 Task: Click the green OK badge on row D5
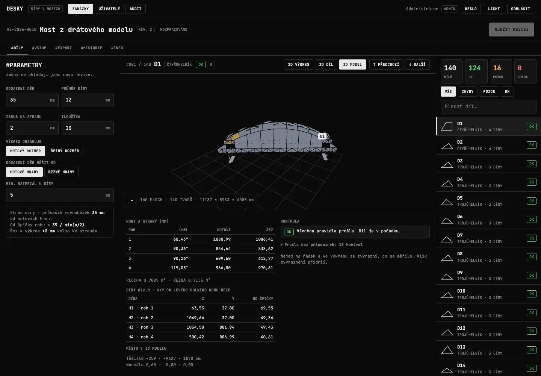531,201
